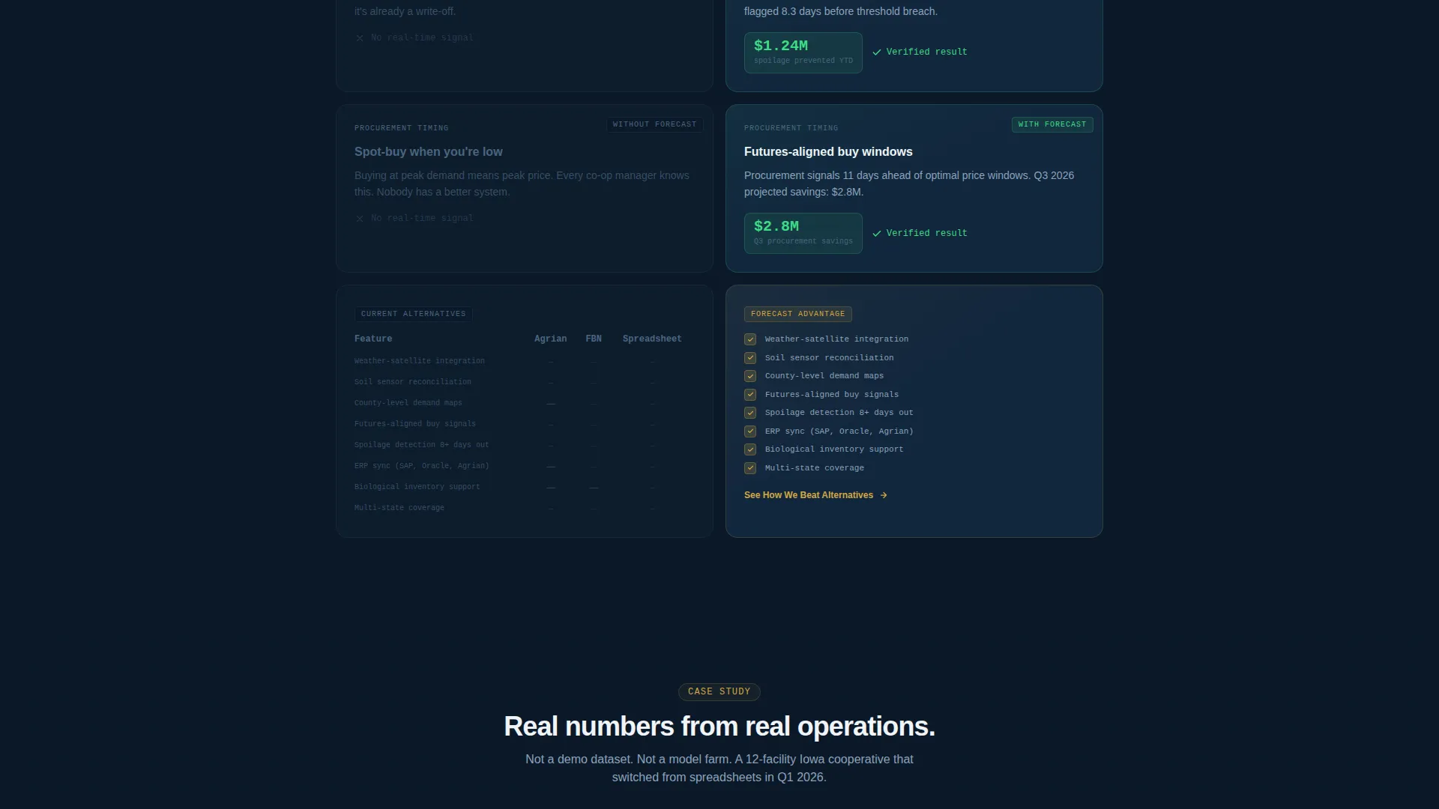Click the Real numbers from real operations heading

tap(719, 727)
